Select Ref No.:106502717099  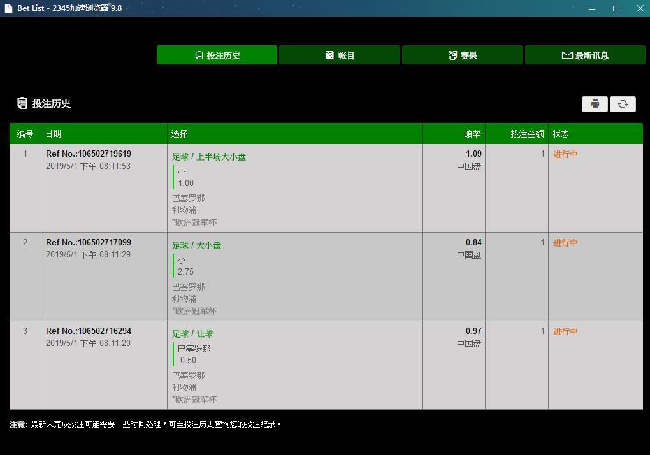pos(89,242)
